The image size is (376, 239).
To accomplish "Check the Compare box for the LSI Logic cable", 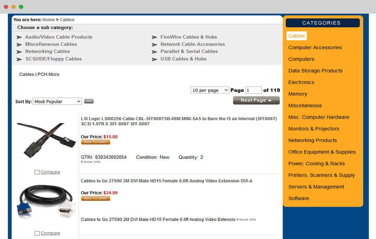I will click(37, 173).
